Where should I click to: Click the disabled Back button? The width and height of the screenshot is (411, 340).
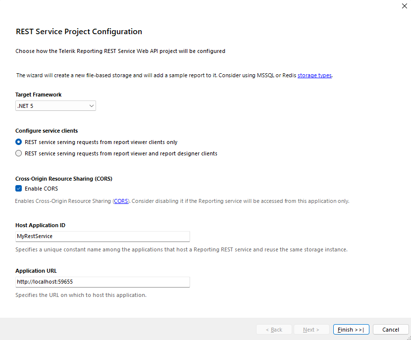coord(274,329)
